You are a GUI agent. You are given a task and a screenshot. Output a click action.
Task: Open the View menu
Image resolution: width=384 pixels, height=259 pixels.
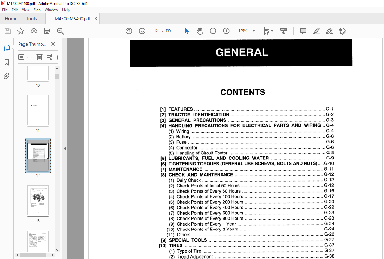tap(26, 10)
